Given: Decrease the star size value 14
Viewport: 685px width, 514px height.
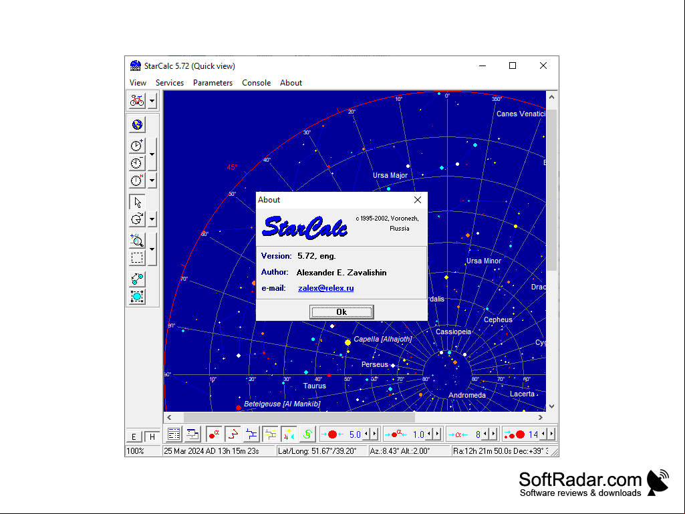Looking at the screenshot, I should click(543, 434).
